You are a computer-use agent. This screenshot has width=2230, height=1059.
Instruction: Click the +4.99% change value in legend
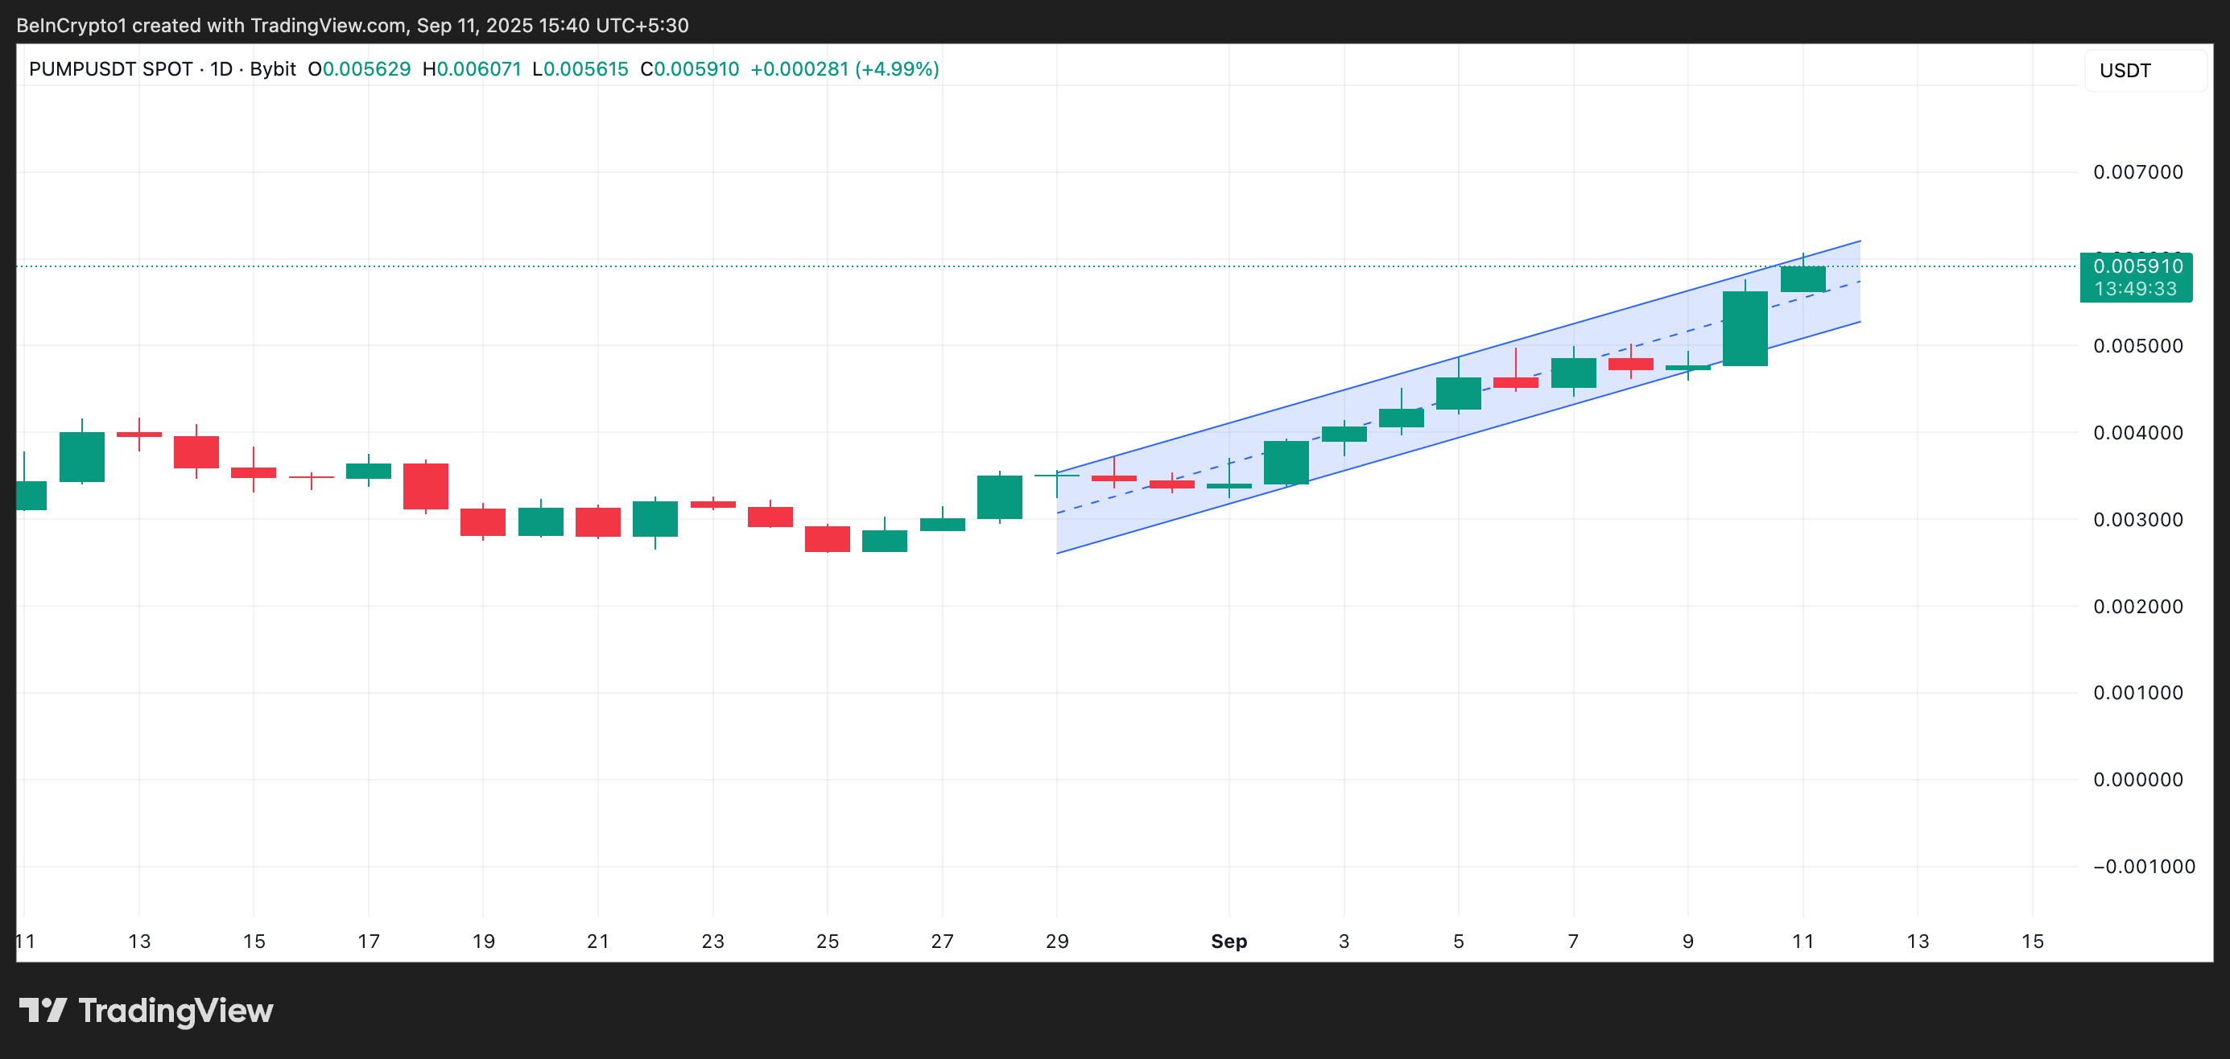(x=897, y=69)
